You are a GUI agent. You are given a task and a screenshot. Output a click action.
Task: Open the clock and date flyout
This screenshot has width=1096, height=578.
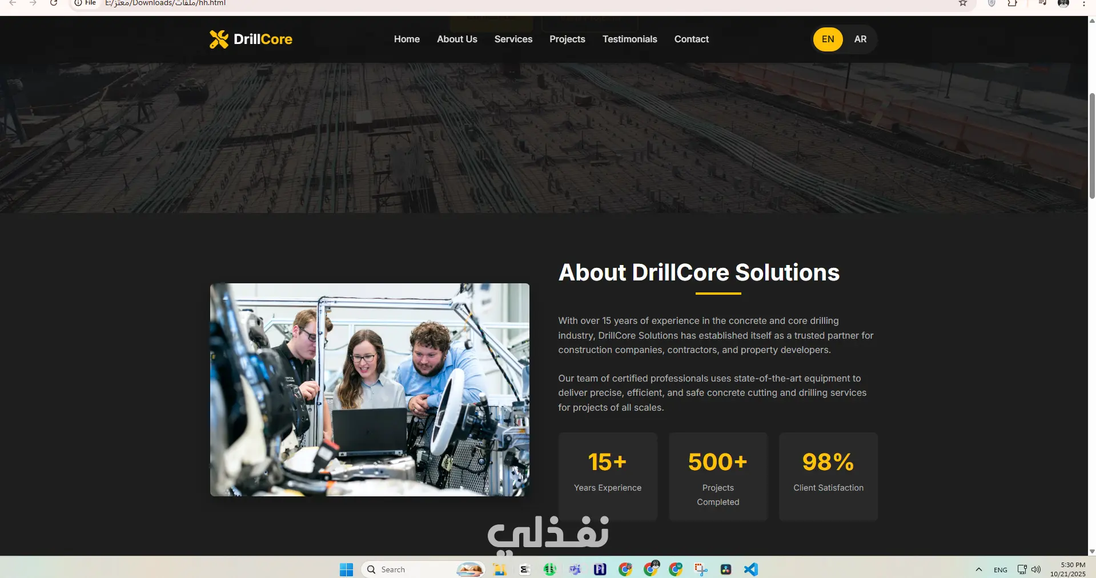pos(1068,569)
